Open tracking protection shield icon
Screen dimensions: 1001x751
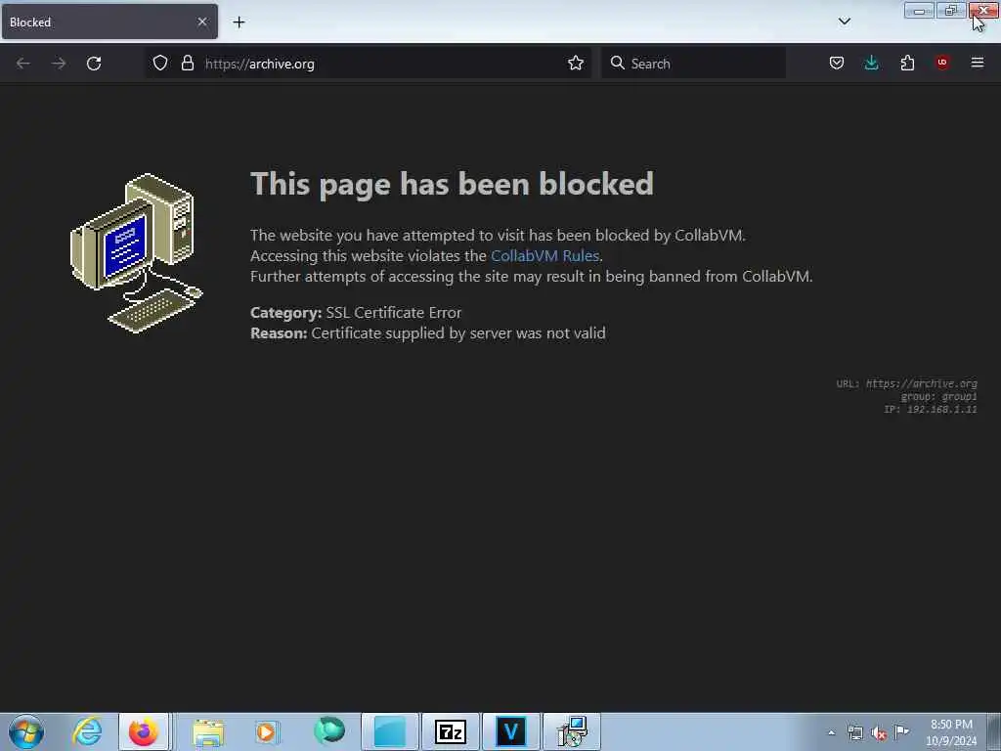[x=160, y=64]
